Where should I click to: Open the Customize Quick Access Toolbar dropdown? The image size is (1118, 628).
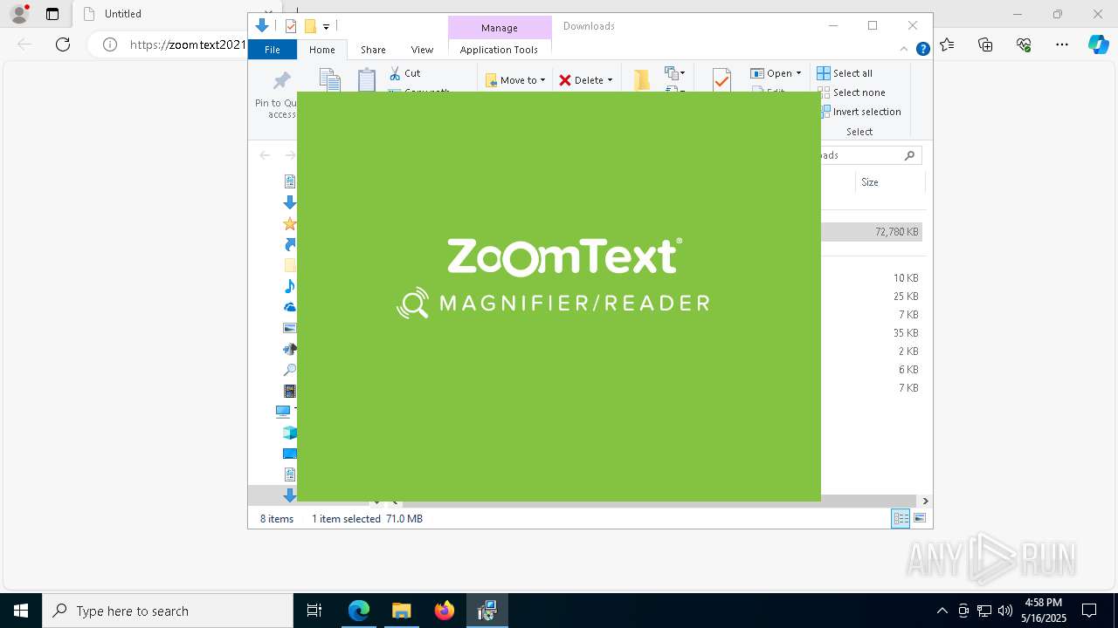click(326, 27)
